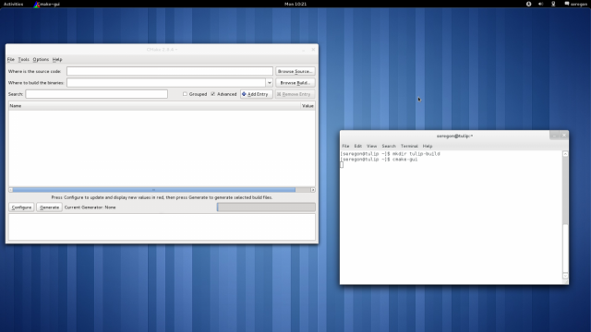The height and width of the screenshot is (332, 591).
Task: Expand the build binaries path dropdown
Action: coord(269,82)
